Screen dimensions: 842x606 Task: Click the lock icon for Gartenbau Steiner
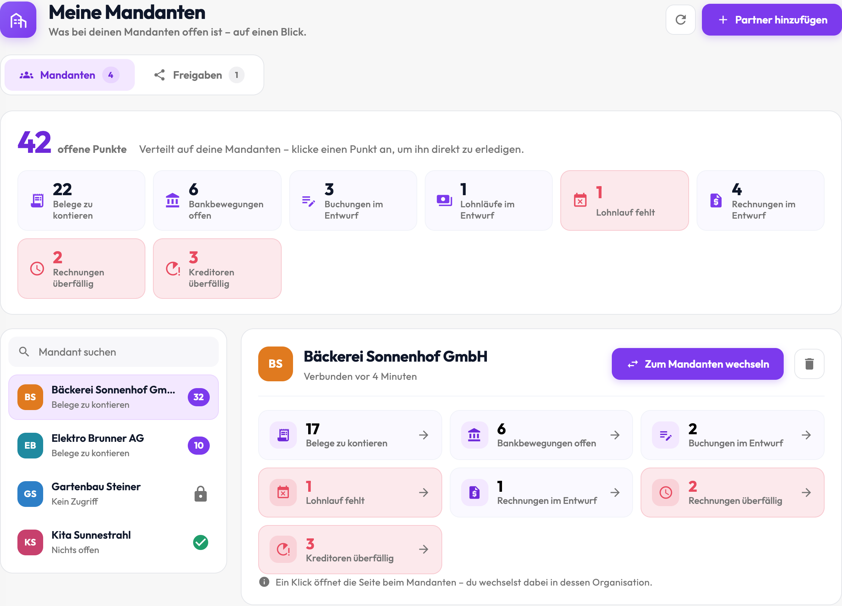[x=200, y=494]
